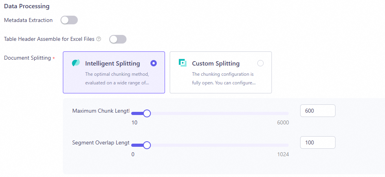This screenshot has width=385, height=177.
Task: Click the Maximum Chunk Length slider handle
Action: [147, 113]
